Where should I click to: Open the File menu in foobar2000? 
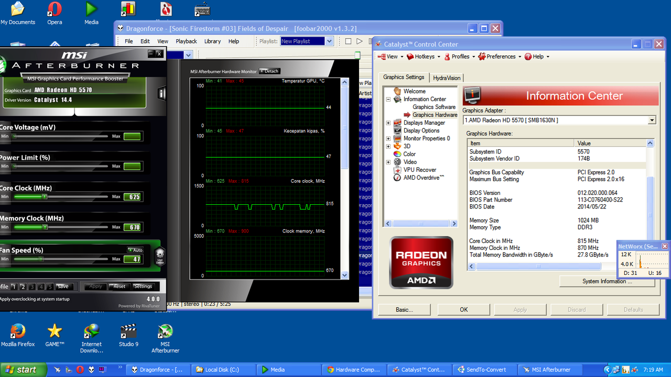pos(128,41)
